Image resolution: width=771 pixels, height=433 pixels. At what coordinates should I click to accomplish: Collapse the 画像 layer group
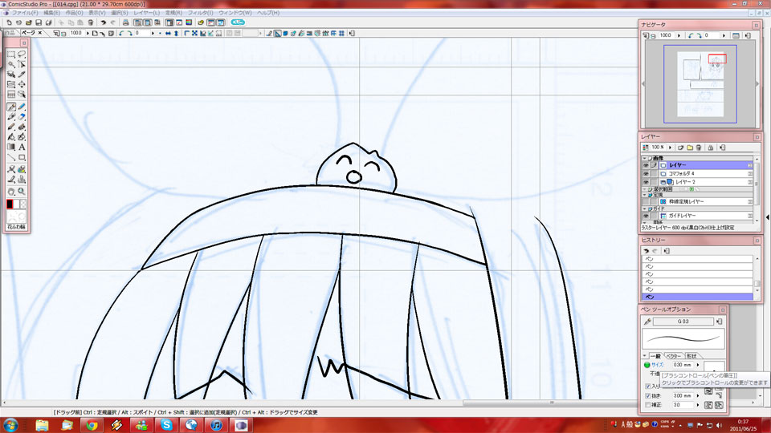pos(644,158)
